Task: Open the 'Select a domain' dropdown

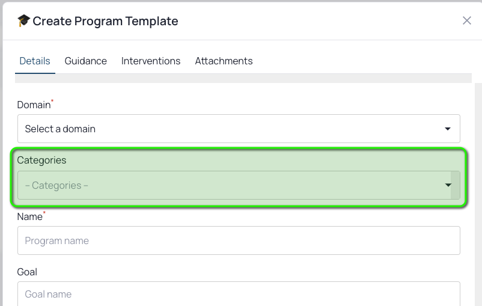Action: (x=239, y=129)
